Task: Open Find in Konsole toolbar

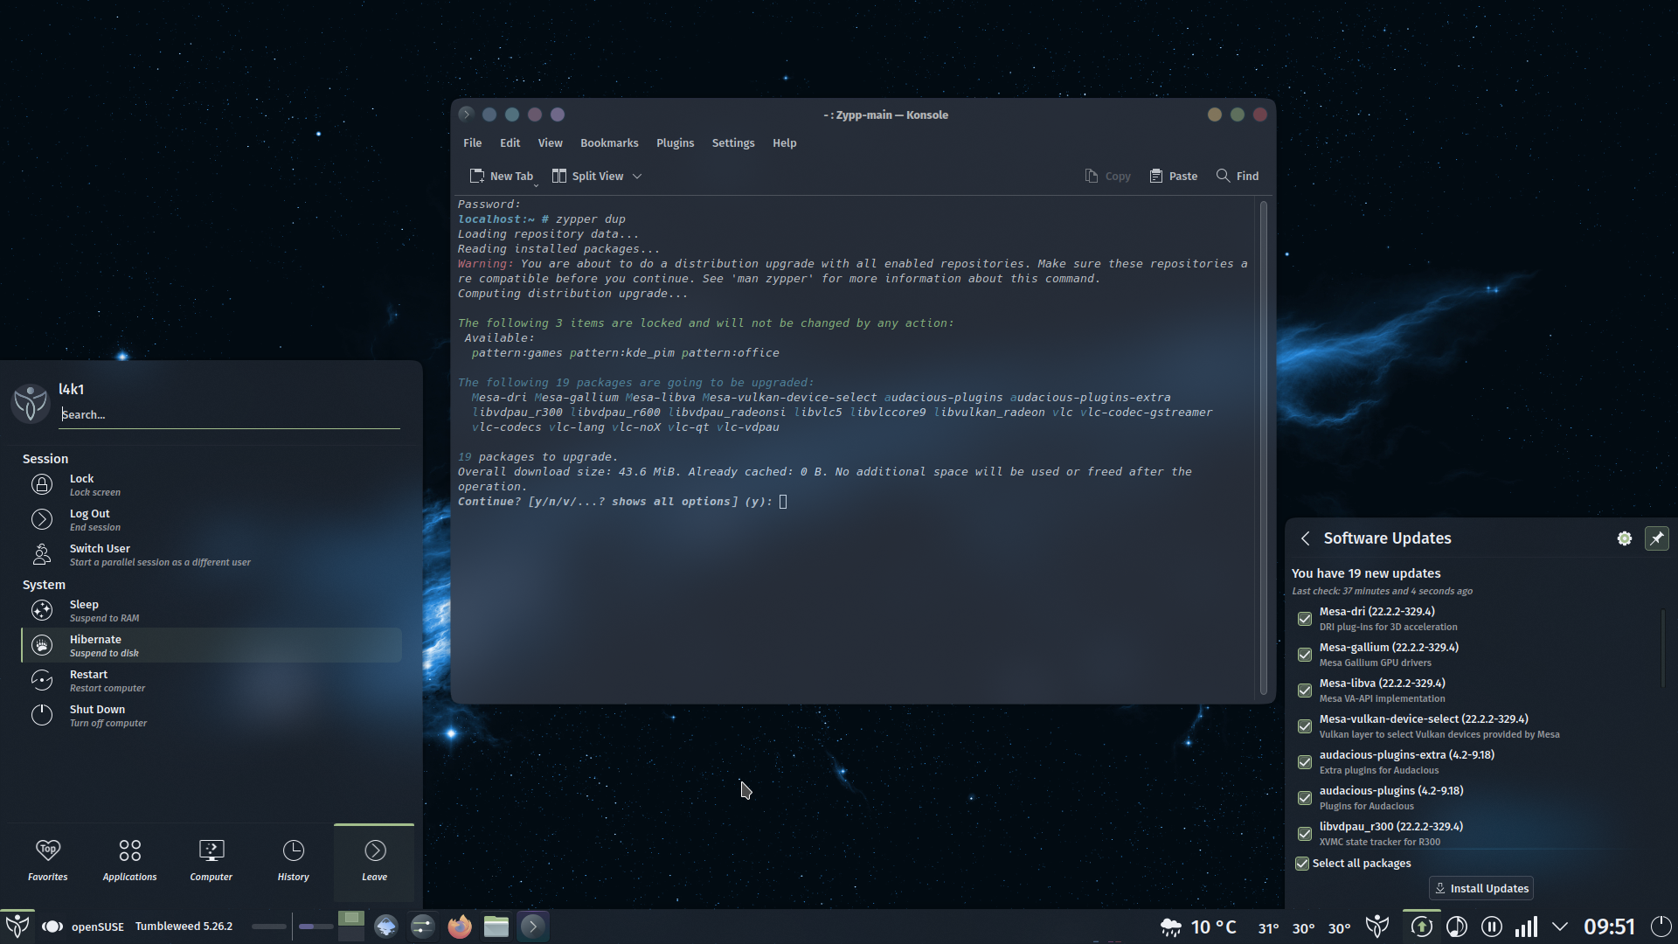Action: (x=1238, y=176)
